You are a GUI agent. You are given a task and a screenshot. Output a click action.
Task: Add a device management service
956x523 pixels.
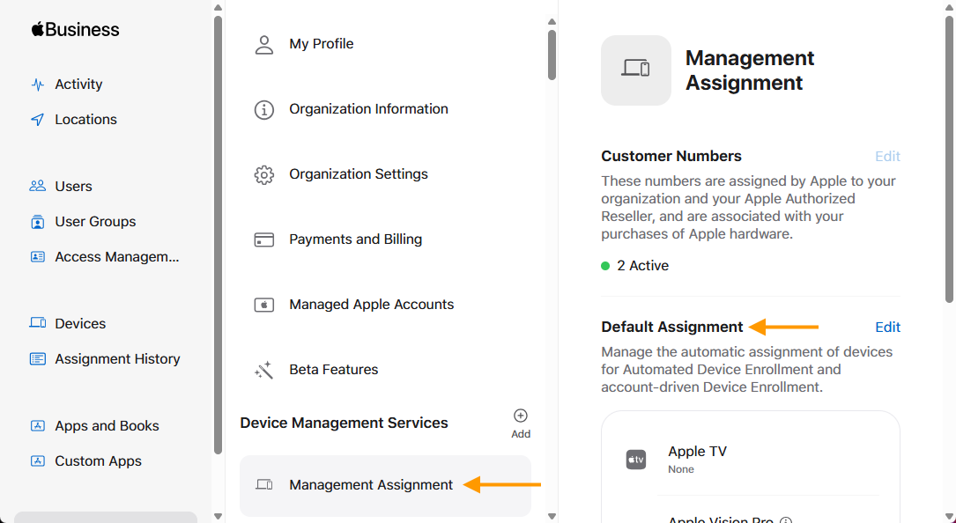pyautogui.click(x=521, y=424)
